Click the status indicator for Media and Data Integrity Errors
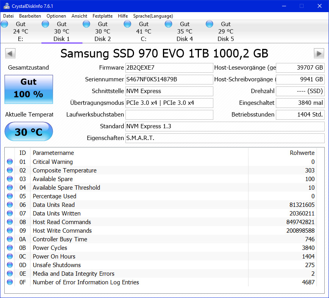Viewport: 329px width, 298px height. click(9, 273)
